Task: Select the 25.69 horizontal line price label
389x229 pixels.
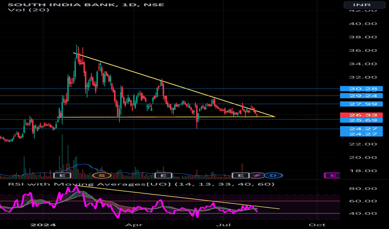Action: 361,120
